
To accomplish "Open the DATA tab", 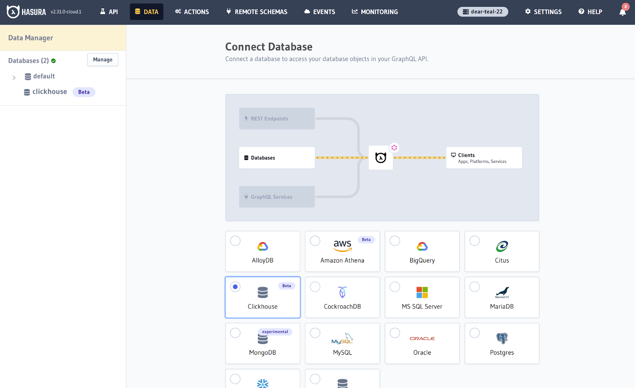I will pos(146,12).
